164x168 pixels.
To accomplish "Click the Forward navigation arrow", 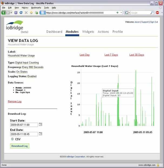I will pyautogui.click(x=8, y=13).
